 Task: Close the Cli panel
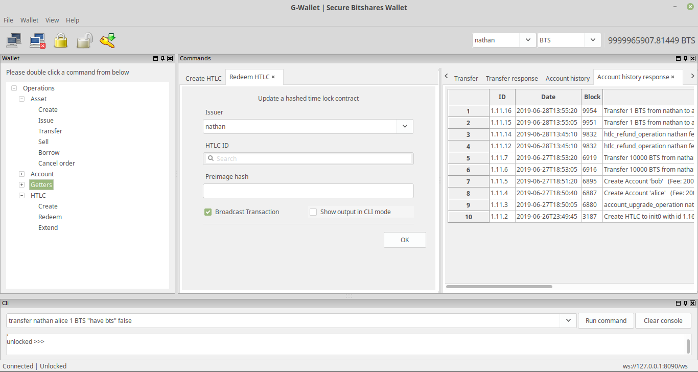[x=692, y=303]
